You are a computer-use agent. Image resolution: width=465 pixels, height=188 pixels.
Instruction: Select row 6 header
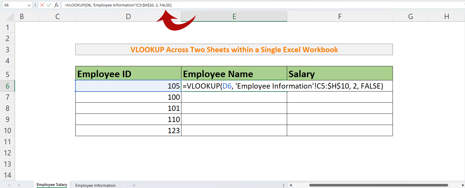(7, 86)
